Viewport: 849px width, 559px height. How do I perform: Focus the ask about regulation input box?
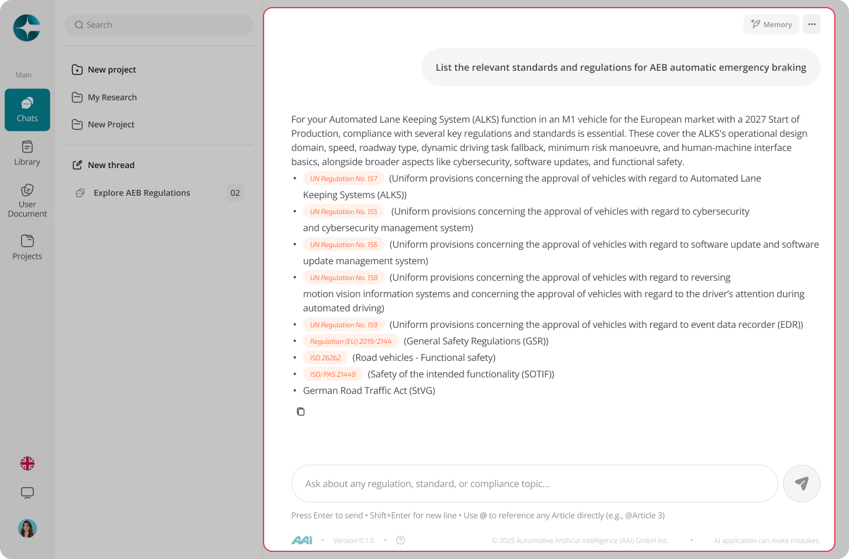click(x=535, y=484)
